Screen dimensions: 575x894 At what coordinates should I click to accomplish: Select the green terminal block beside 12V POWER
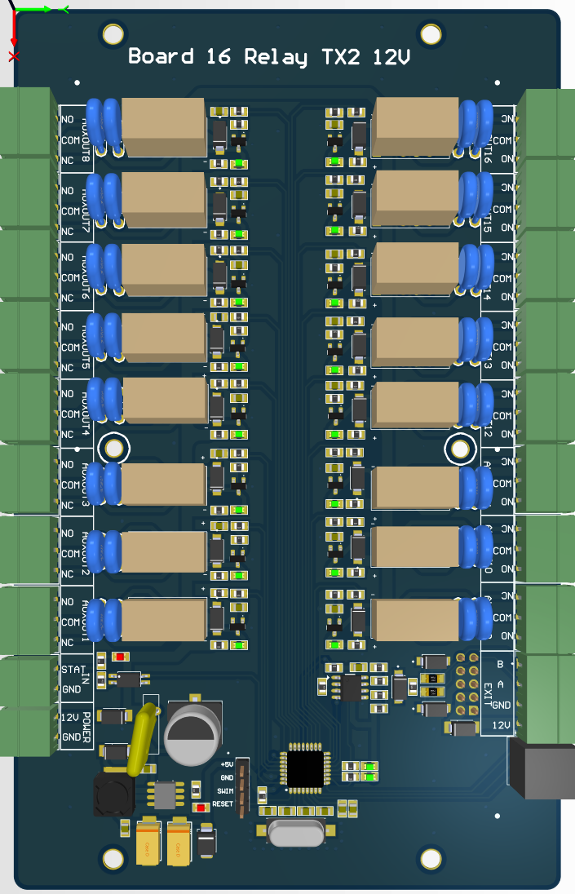pyautogui.click(x=29, y=731)
